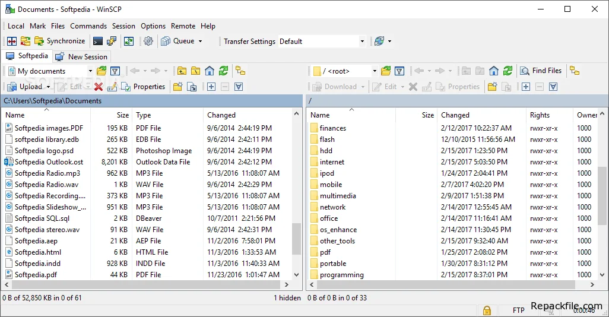This screenshot has height=317, width=609.
Task: Click the remote panel Filter icon
Action: click(399, 71)
